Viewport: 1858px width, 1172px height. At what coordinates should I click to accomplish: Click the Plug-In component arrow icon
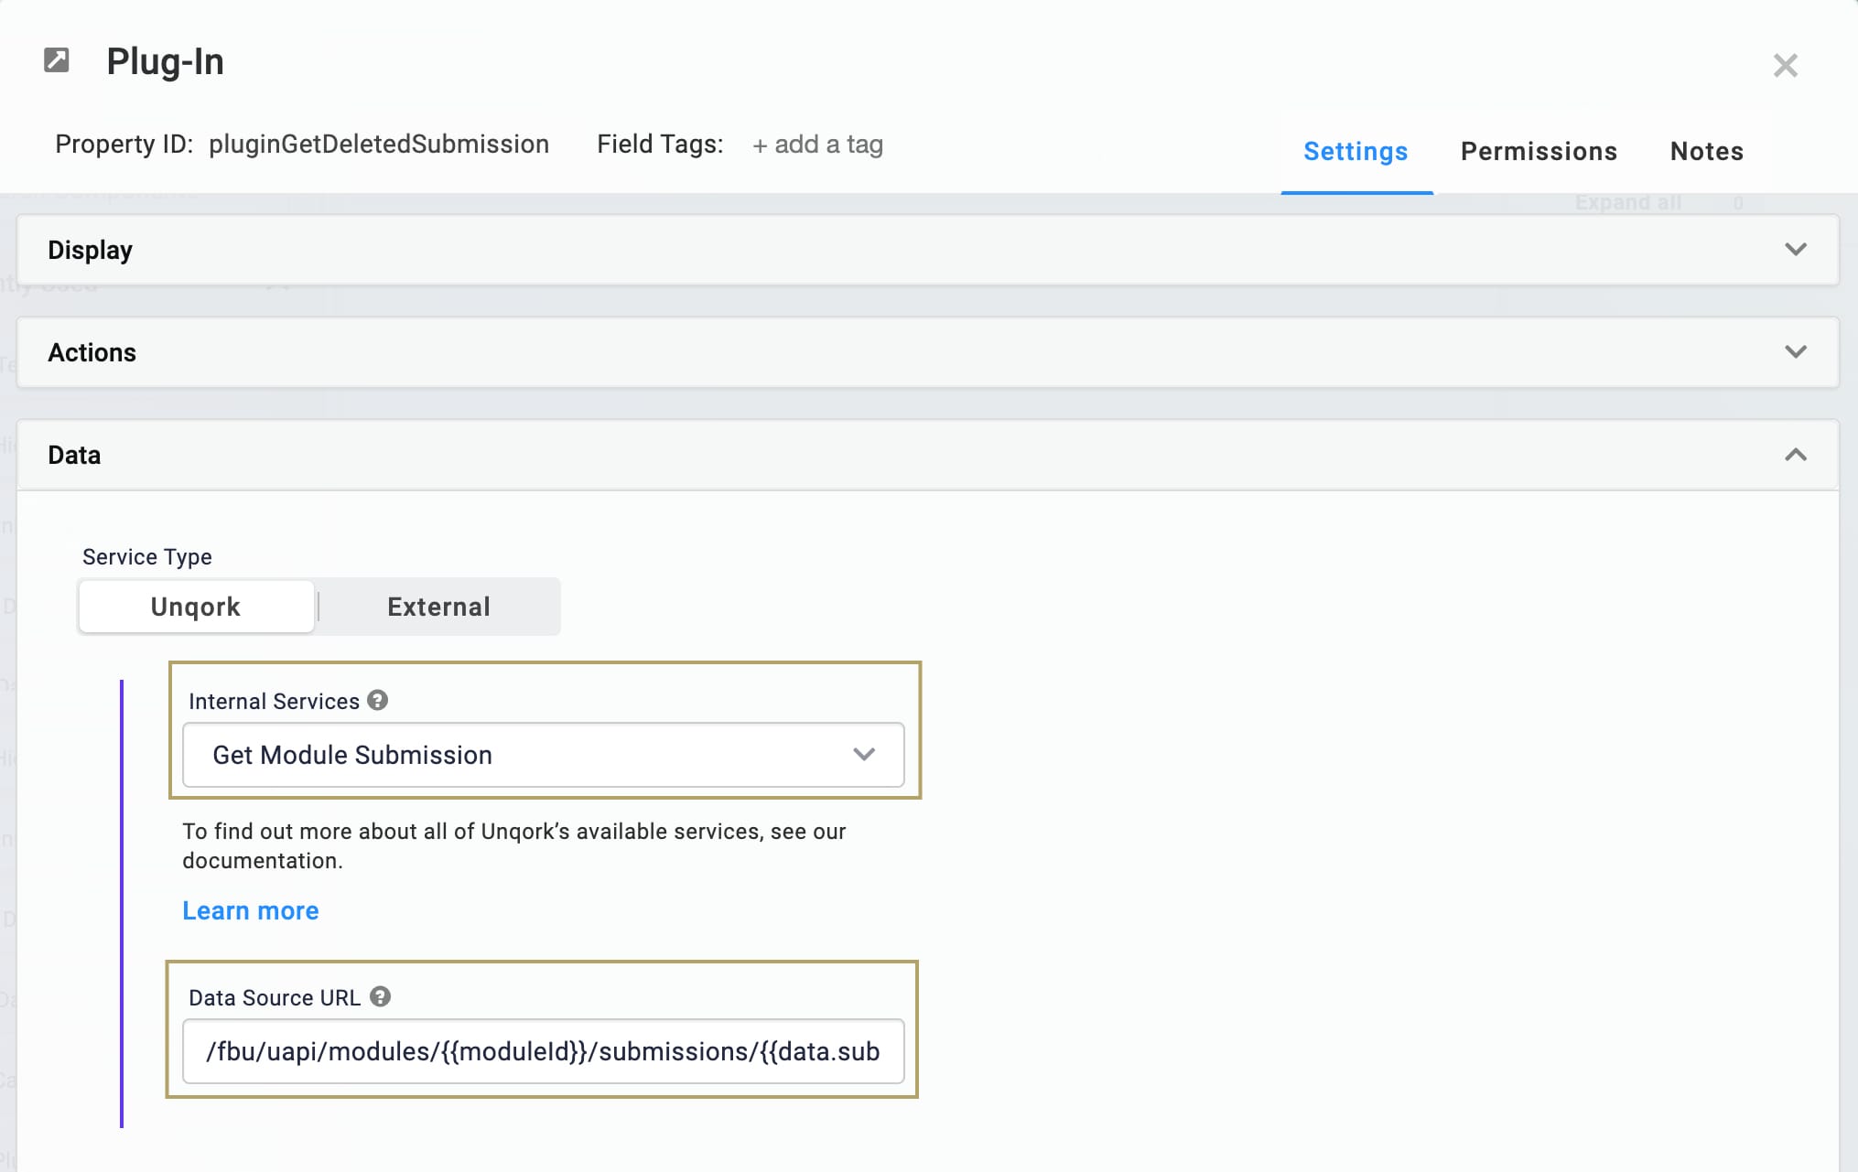tap(57, 60)
